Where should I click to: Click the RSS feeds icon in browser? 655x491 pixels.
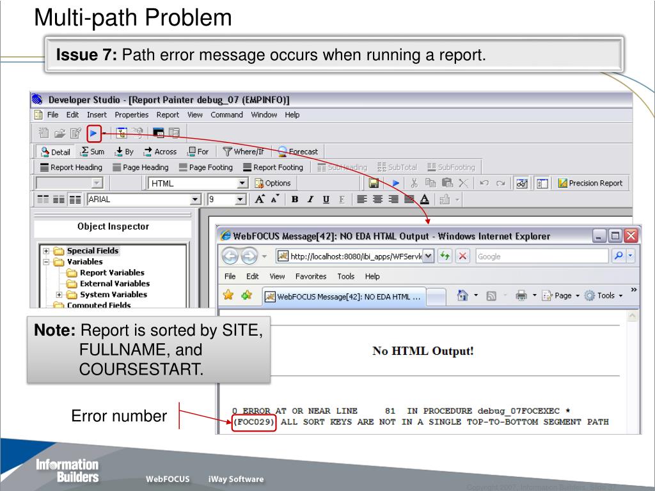pyautogui.click(x=491, y=295)
